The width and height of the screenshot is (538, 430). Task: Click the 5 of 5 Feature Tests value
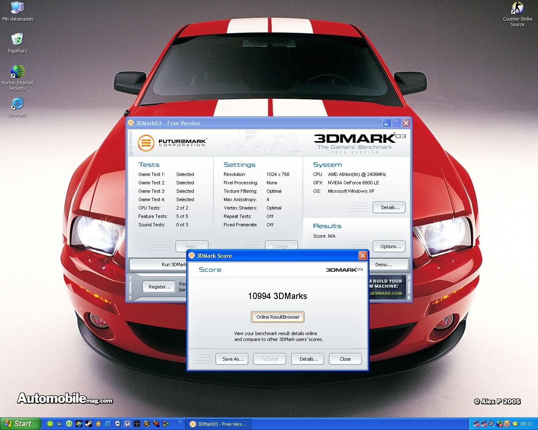pyautogui.click(x=182, y=216)
